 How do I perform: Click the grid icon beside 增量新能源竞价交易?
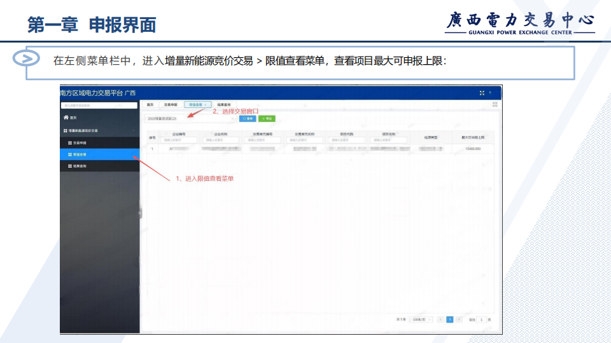65,131
